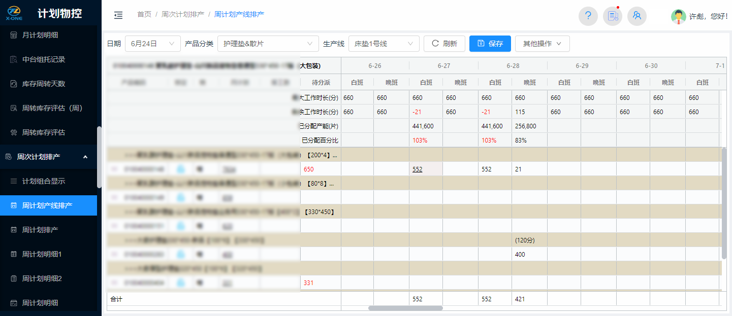Screen dimensions: 732x316
Task: Click the X-ONE logo
Action: click(x=14, y=13)
